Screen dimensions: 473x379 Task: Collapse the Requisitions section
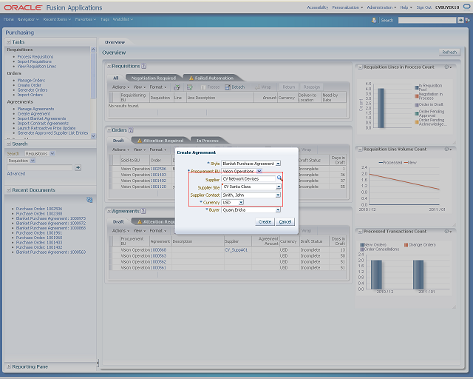pos(109,66)
